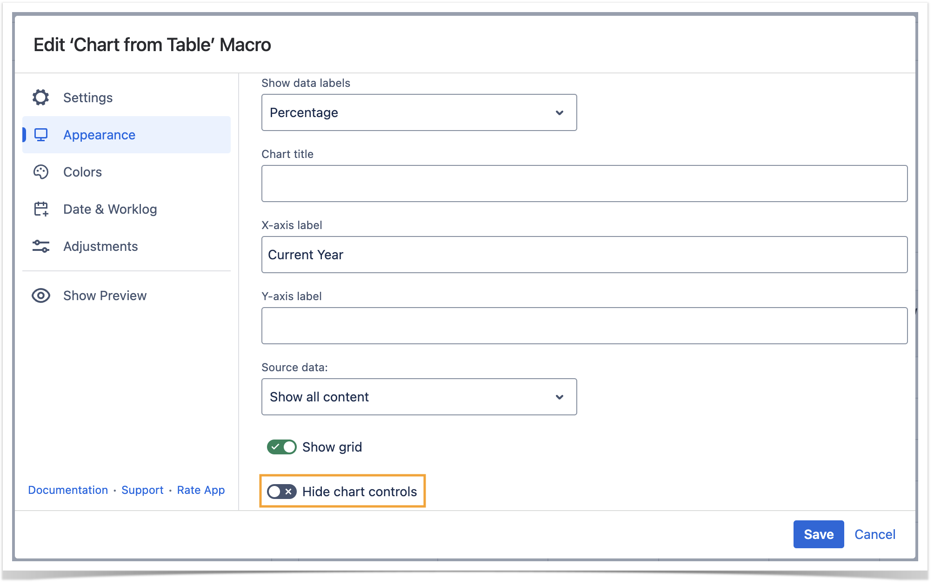Go to Date & Worklog section
This screenshot has height=584, width=934.
pos(110,209)
